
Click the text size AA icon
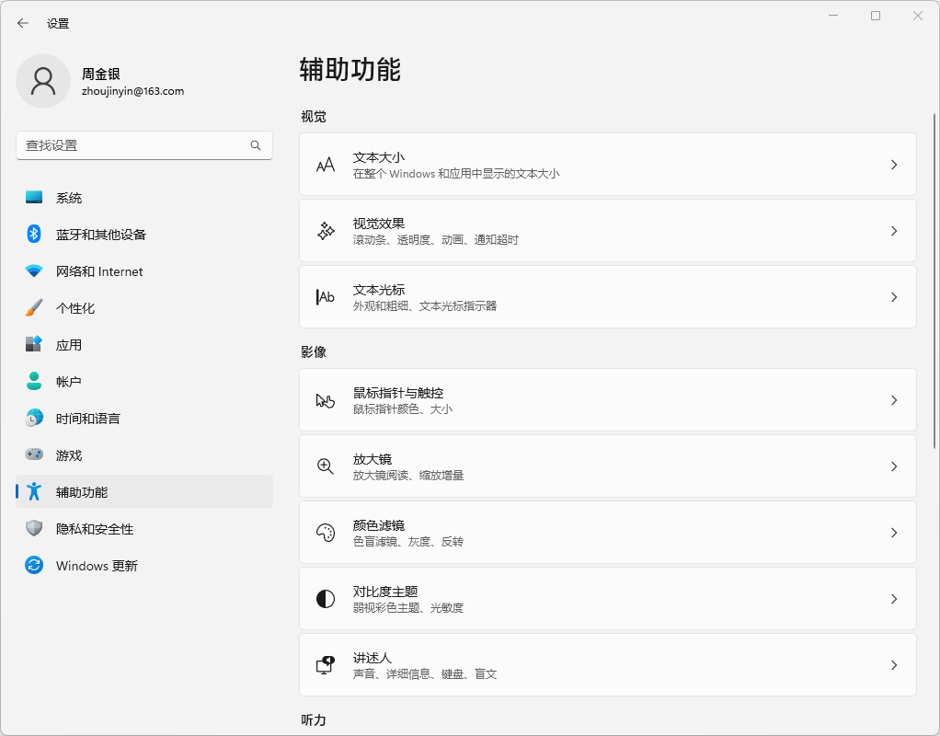coord(326,165)
